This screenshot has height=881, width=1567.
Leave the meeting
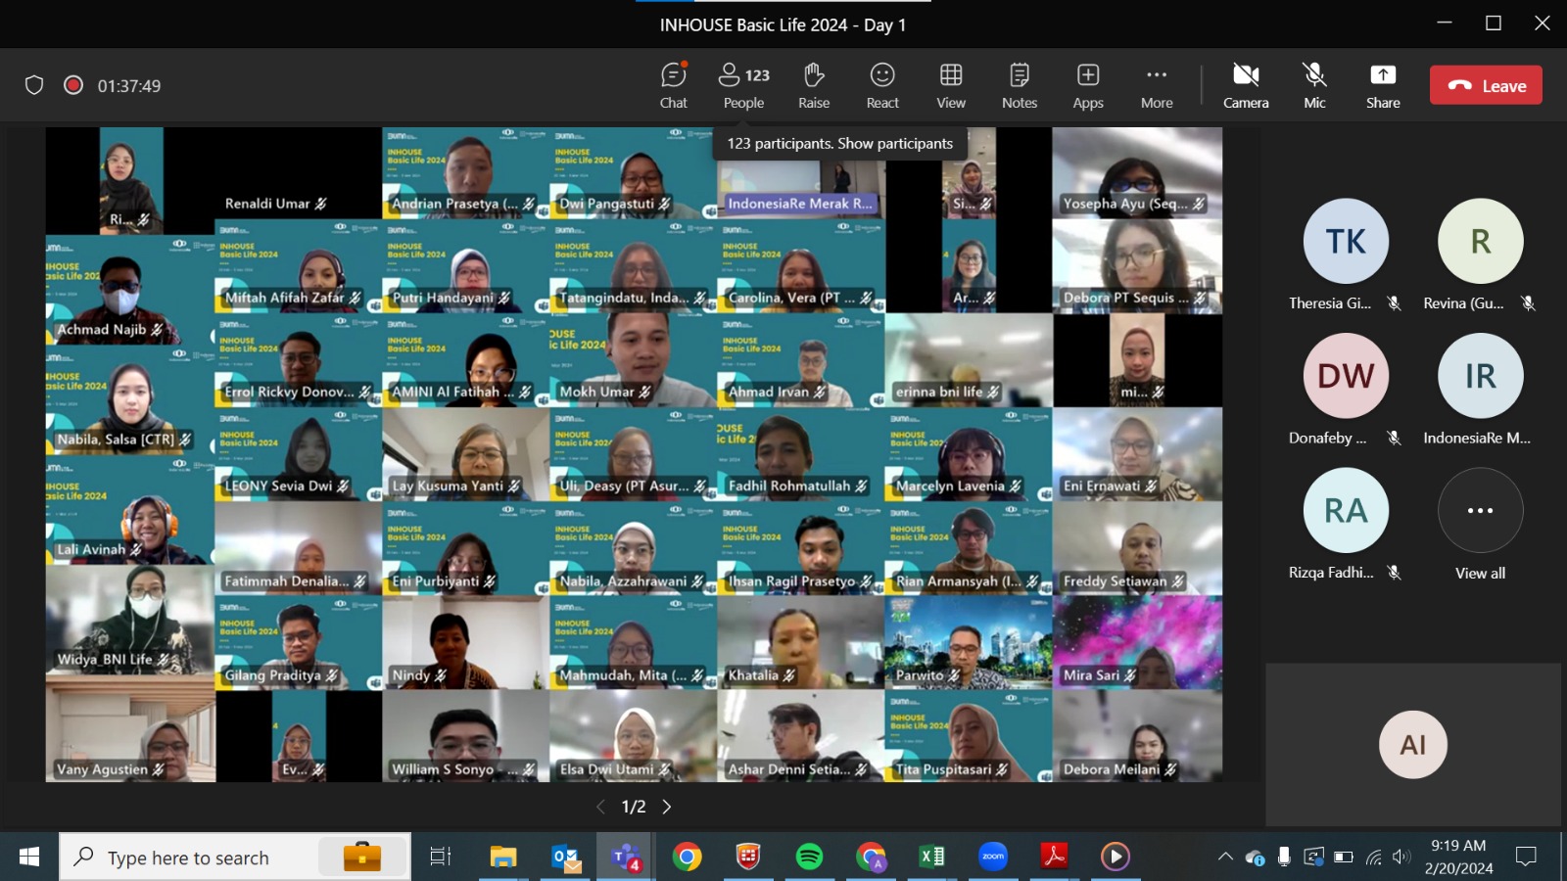[1486, 85]
